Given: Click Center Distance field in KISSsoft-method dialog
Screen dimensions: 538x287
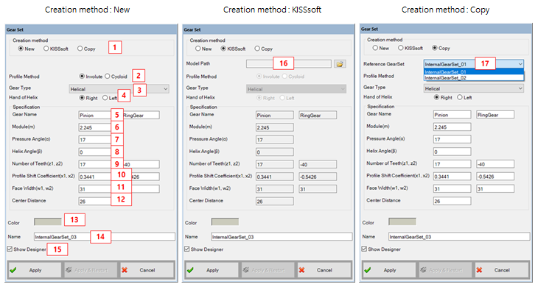Looking at the screenshot, I should [274, 202].
